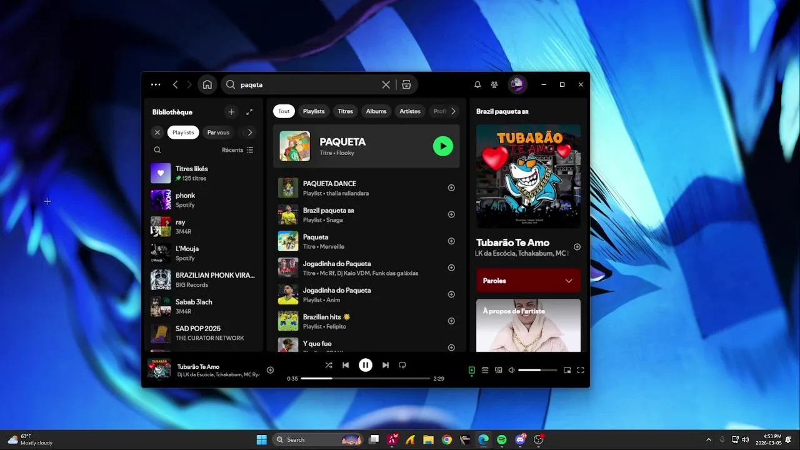Adjust the volume slider
800x450 pixels.
pyautogui.click(x=537, y=370)
